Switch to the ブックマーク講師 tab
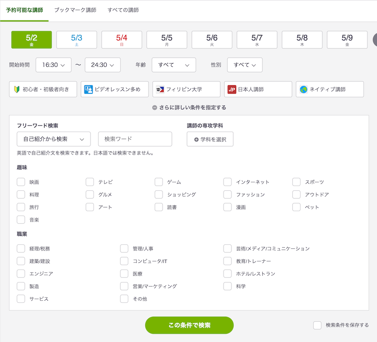The width and height of the screenshot is (377, 342). coord(75,10)
